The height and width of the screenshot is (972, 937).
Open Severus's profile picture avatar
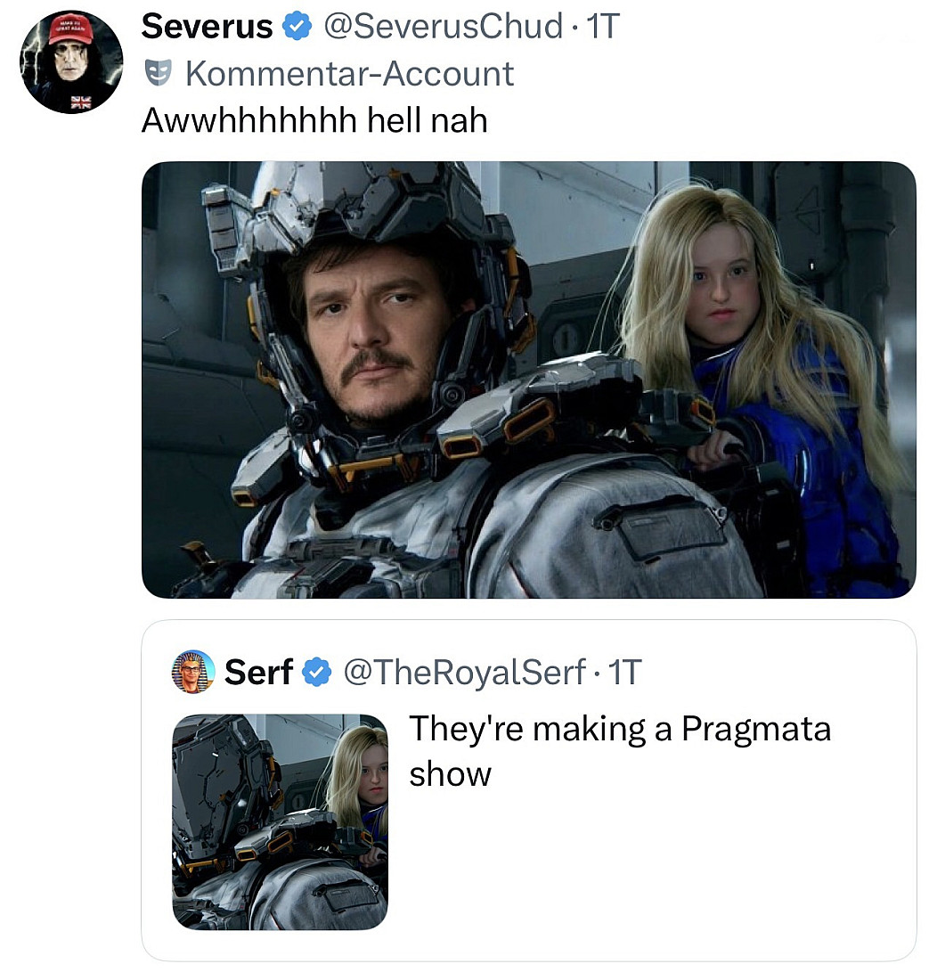coord(71,61)
